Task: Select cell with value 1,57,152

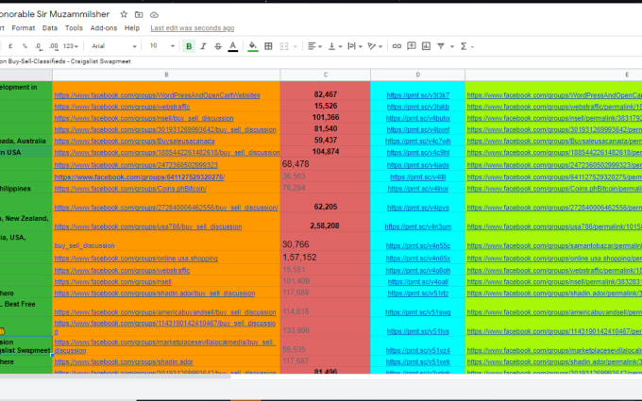Action: (326, 258)
